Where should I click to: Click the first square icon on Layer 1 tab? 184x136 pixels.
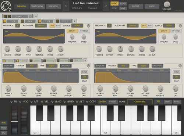coord(5,16)
